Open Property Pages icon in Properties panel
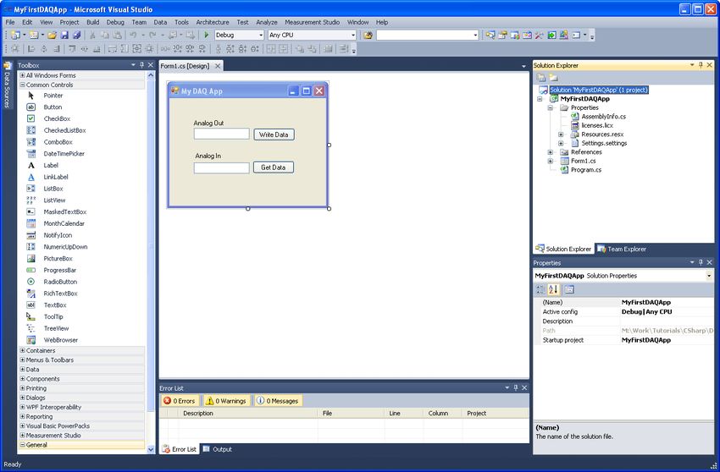This screenshot has width=720, height=472. pyautogui.click(x=569, y=289)
